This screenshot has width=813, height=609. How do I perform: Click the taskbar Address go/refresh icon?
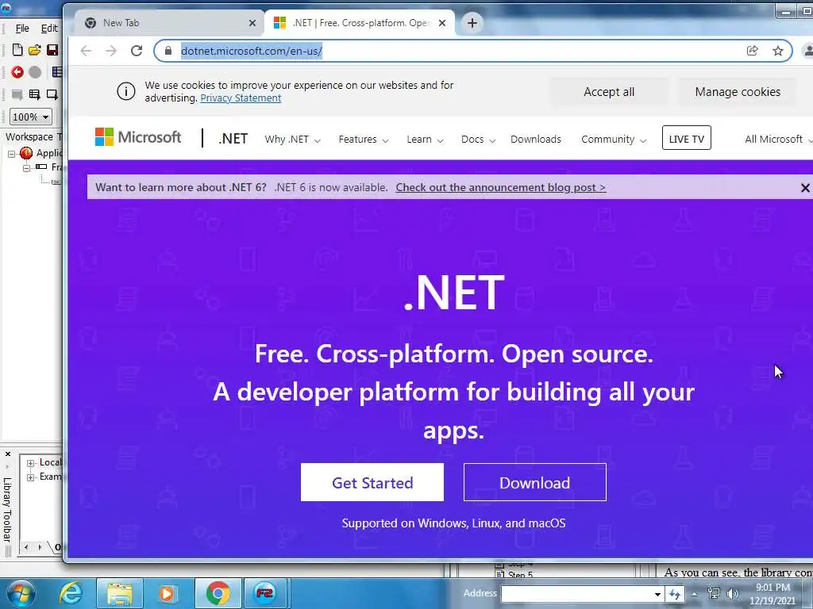[675, 594]
